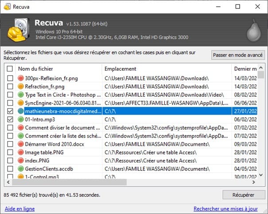Click green status dot of 01-Intro.mp3
Image resolution: width=268 pixels, height=214 pixels.
(x=21, y=119)
